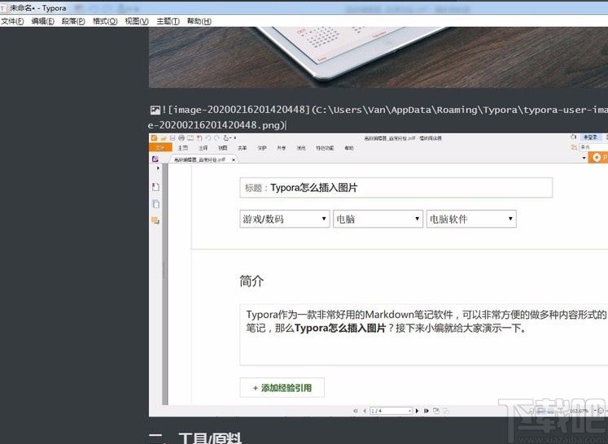
Task: Click the ribbon collapse icon near login
Action: (x=574, y=137)
